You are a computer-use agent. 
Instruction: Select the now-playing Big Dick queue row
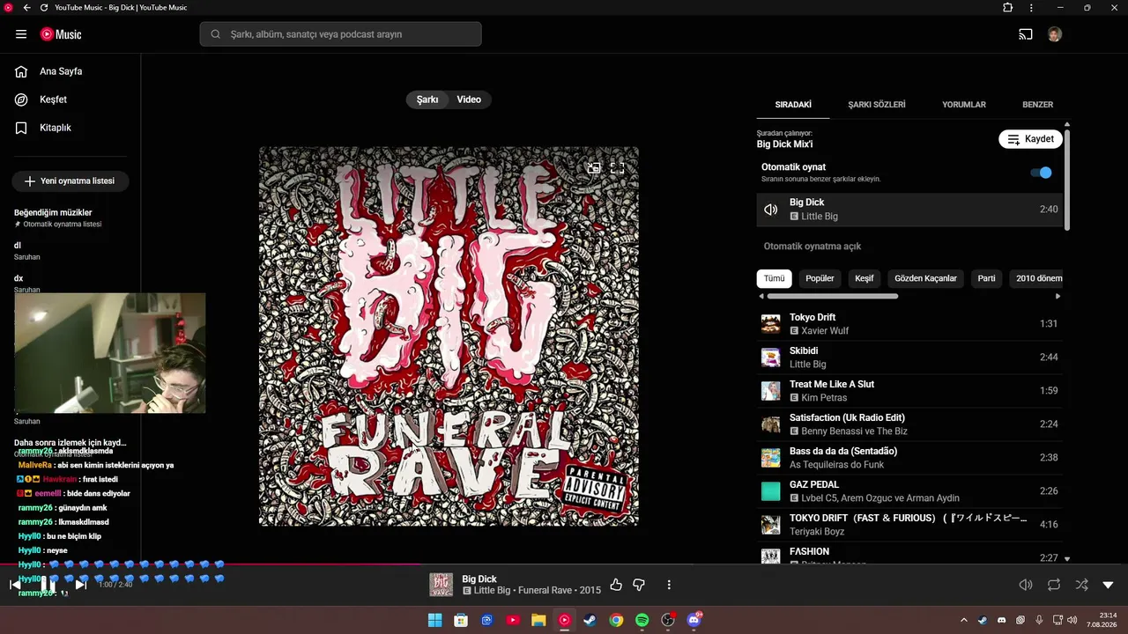click(x=909, y=210)
